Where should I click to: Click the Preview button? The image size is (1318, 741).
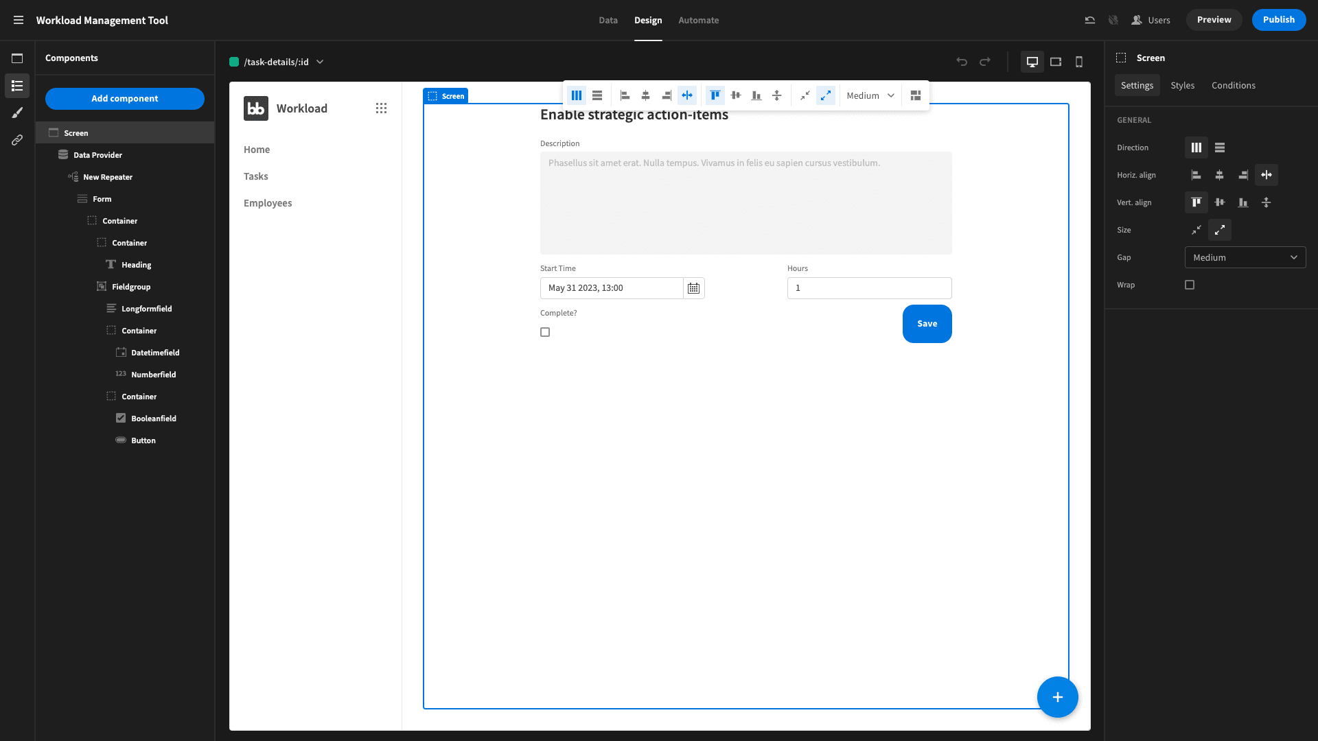click(x=1214, y=20)
